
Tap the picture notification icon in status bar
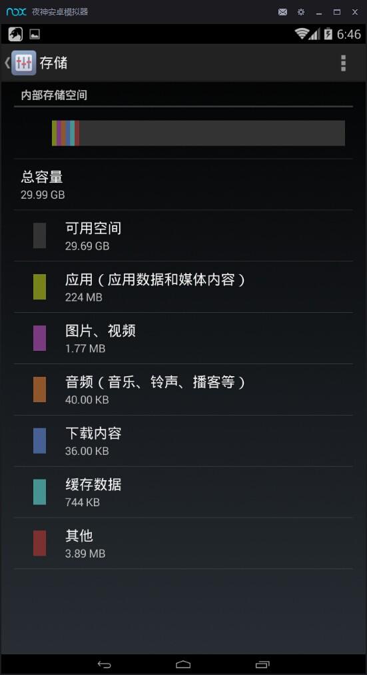coord(35,35)
